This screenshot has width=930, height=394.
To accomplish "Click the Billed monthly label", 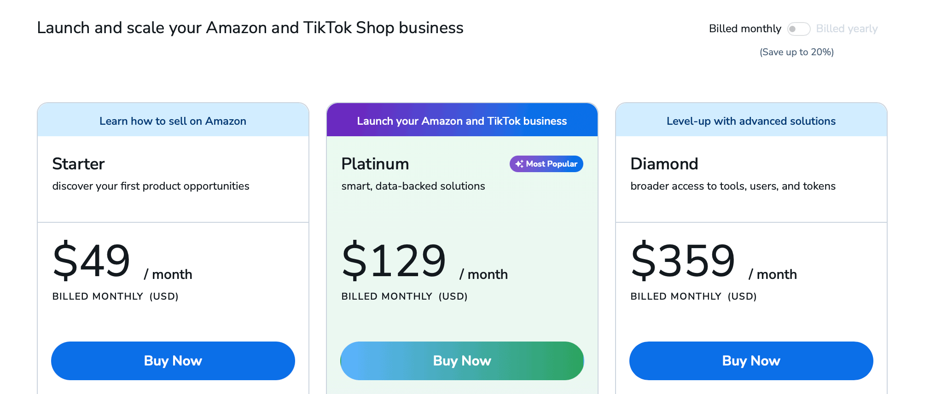I will [x=744, y=29].
